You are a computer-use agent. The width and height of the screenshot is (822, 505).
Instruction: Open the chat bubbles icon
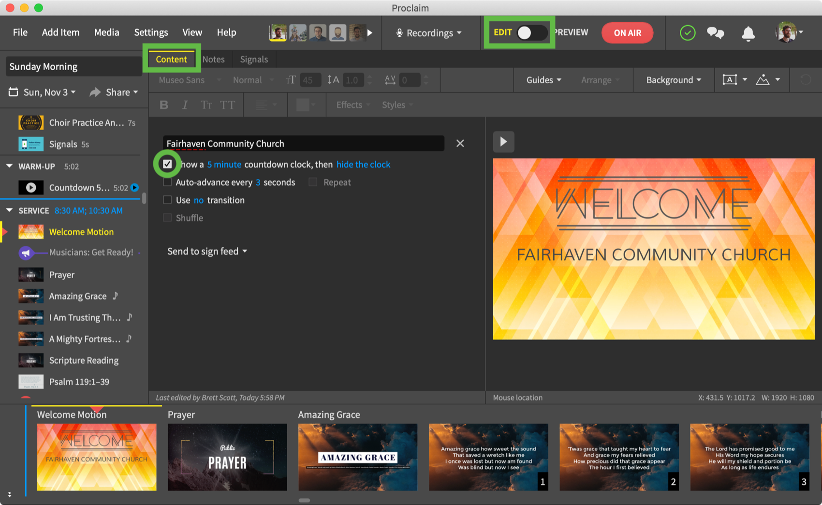point(715,33)
